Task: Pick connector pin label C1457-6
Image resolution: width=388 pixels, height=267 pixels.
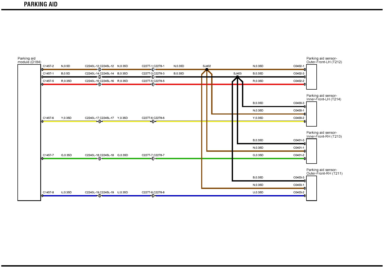Action: [x=48, y=118]
